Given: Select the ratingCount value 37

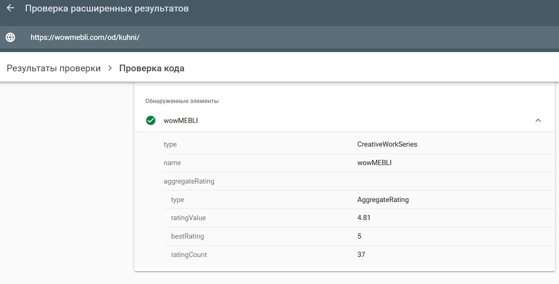Looking at the screenshot, I should (361, 255).
